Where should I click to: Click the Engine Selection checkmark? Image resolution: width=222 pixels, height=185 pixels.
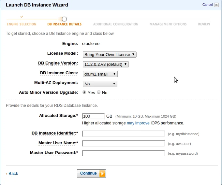[x=22, y=17]
